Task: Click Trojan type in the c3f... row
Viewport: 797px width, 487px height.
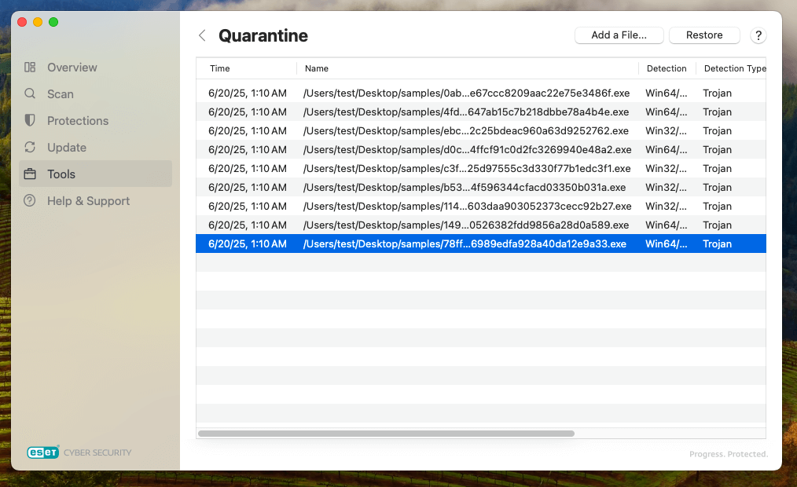Action: point(717,168)
